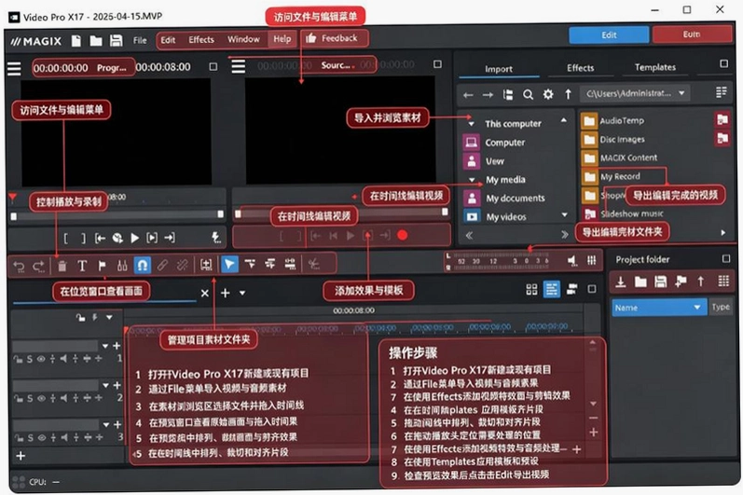The width and height of the screenshot is (743, 495).
Task: Collapse the This computer tree section
Action: [x=471, y=124]
